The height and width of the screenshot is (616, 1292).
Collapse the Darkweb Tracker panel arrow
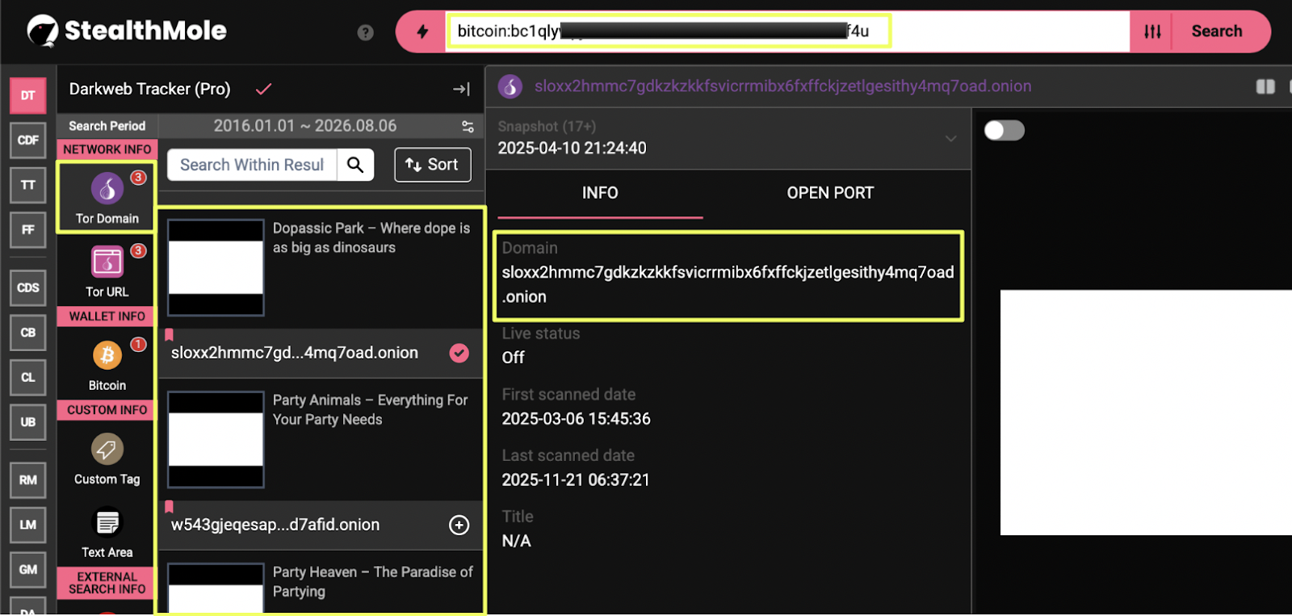[x=461, y=89]
